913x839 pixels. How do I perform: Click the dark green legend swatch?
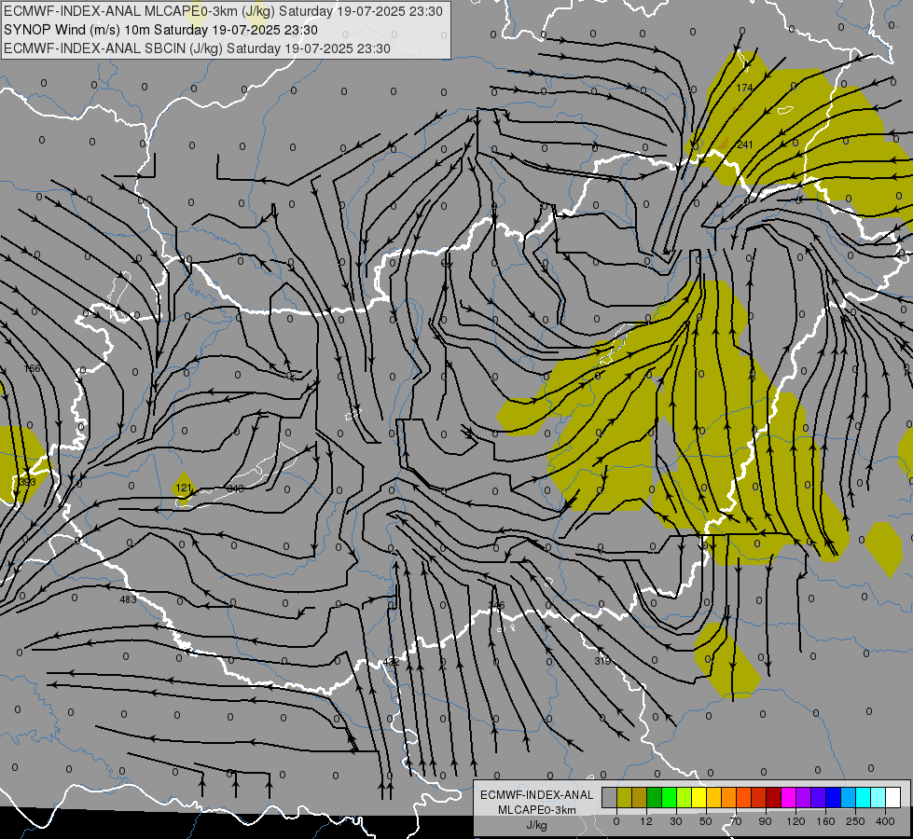654,797
